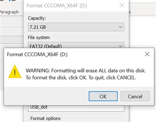Viewport: 156px width, 122px height.
Task: Click the second line of warning text
Action: point(81,78)
